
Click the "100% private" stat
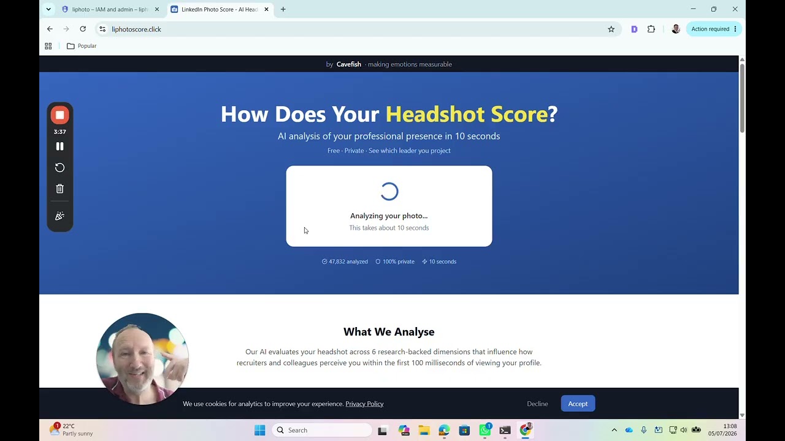(x=395, y=262)
